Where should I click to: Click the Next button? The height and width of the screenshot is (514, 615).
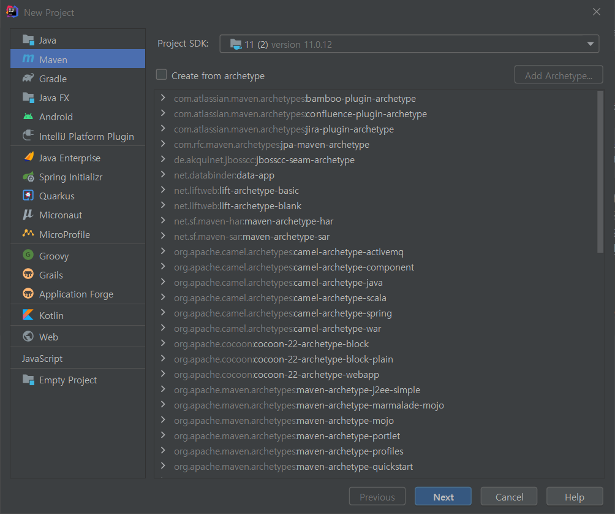pyautogui.click(x=443, y=497)
